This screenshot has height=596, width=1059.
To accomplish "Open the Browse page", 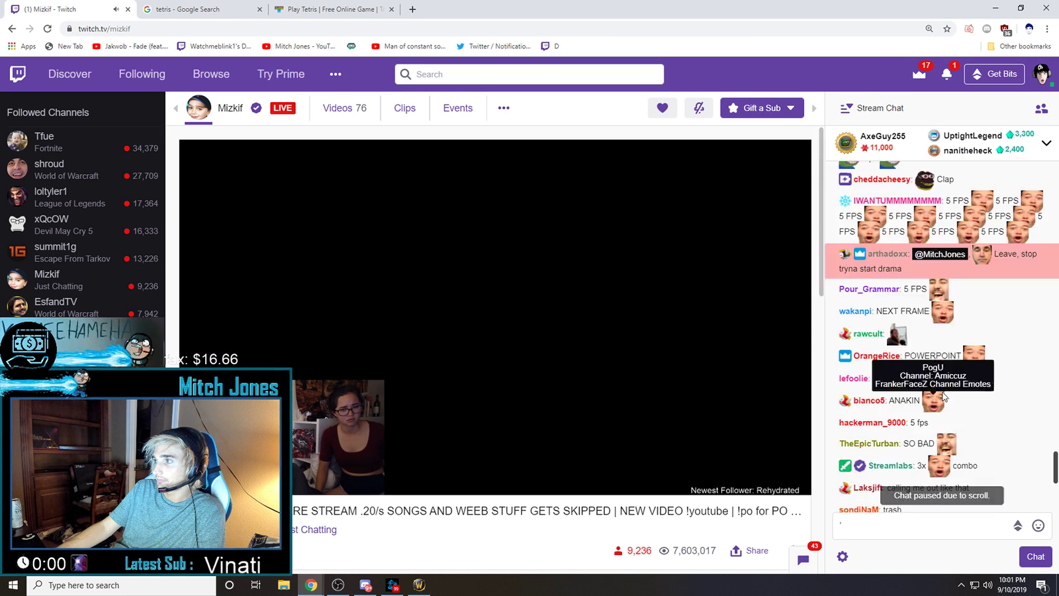I will click(211, 74).
